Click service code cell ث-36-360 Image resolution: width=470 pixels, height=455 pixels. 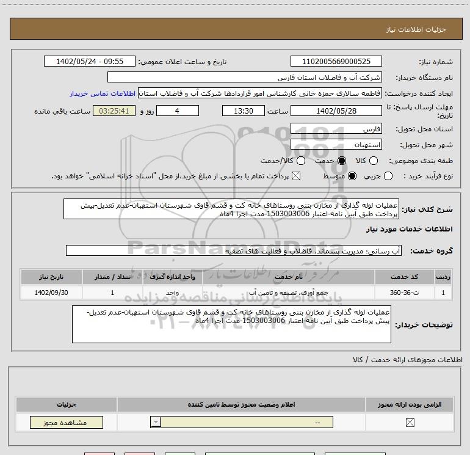click(x=404, y=293)
